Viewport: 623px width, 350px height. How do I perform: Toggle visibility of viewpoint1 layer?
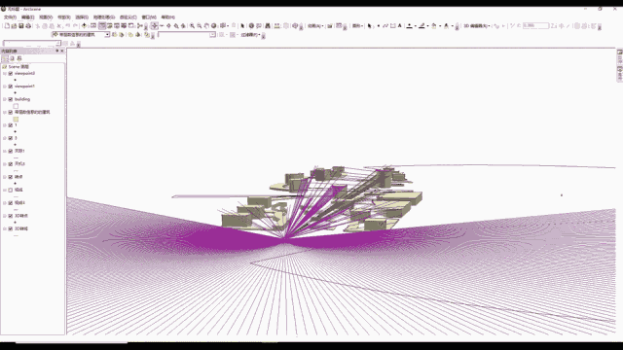[11, 87]
